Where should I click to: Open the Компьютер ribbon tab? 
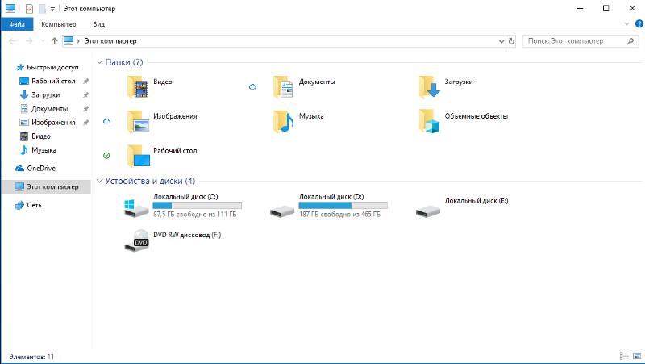(58, 24)
